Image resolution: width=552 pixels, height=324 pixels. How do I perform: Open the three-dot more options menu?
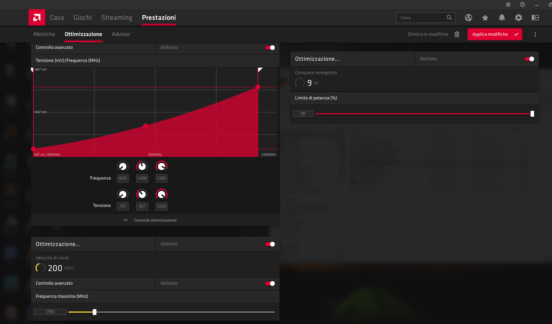click(535, 34)
